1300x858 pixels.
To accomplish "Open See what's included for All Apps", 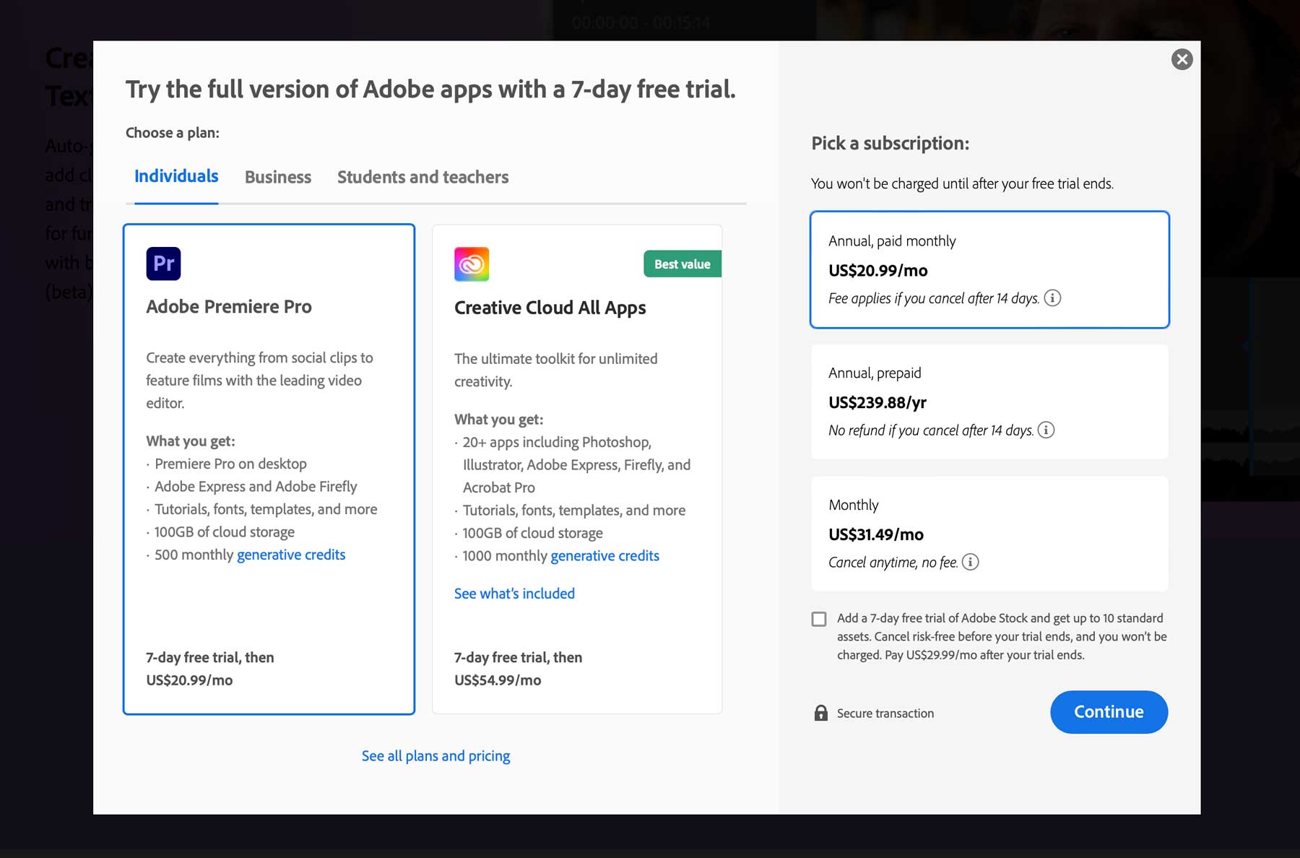I will click(513, 593).
